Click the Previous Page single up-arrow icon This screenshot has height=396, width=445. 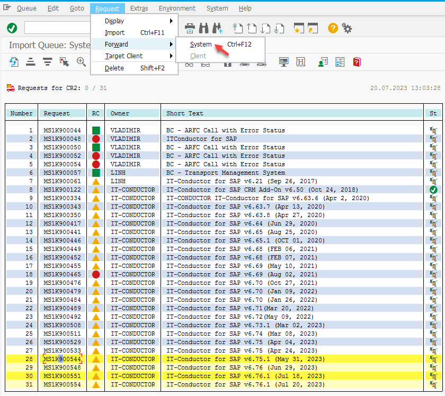(252, 28)
